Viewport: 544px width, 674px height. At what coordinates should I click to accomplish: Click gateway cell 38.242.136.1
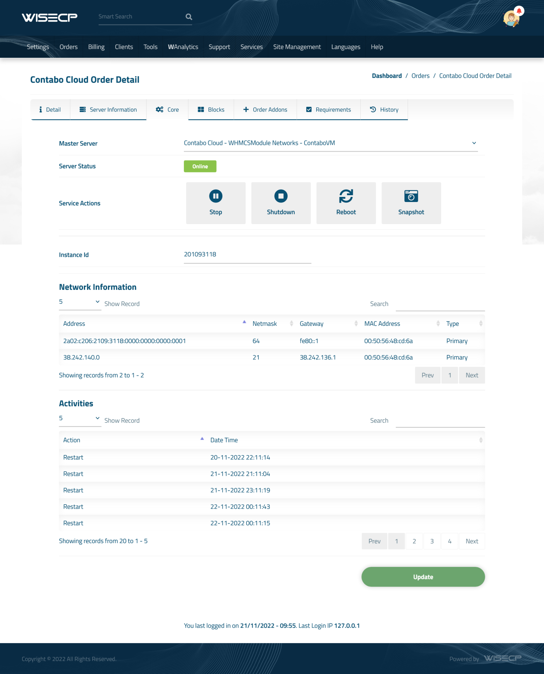(318, 357)
